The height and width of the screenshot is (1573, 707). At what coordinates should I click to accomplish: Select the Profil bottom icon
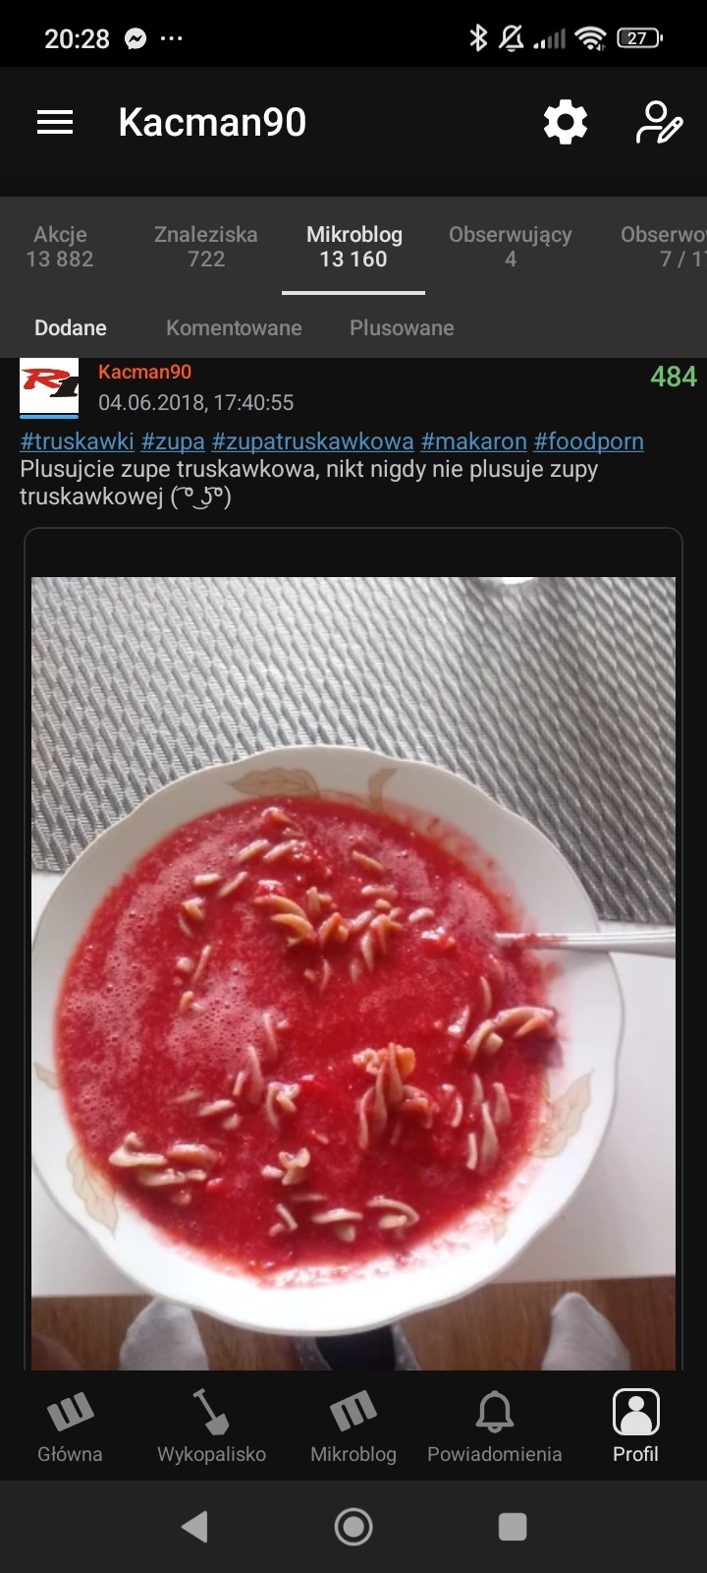point(635,1427)
